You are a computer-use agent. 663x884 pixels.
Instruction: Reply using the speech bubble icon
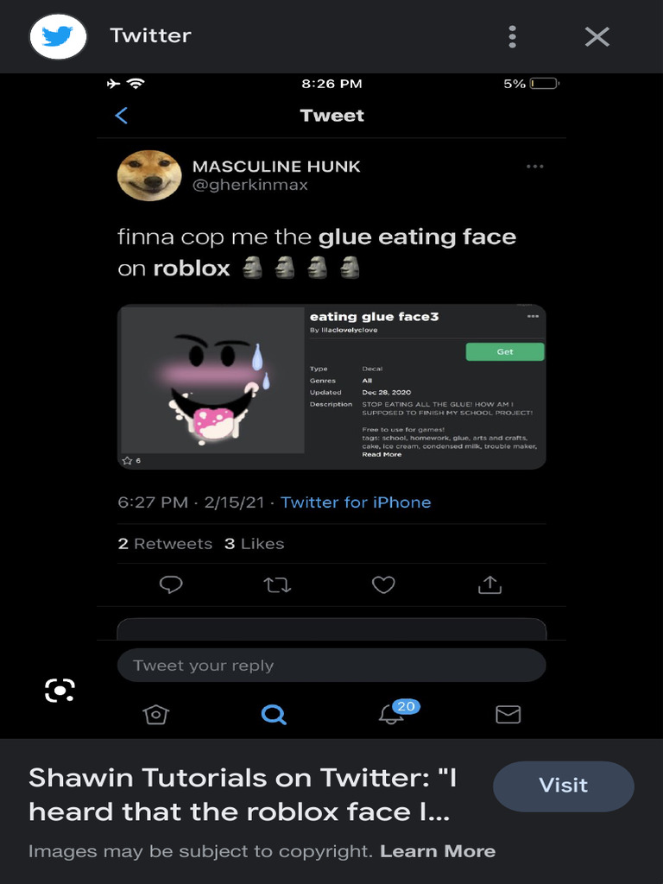click(x=171, y=585)
